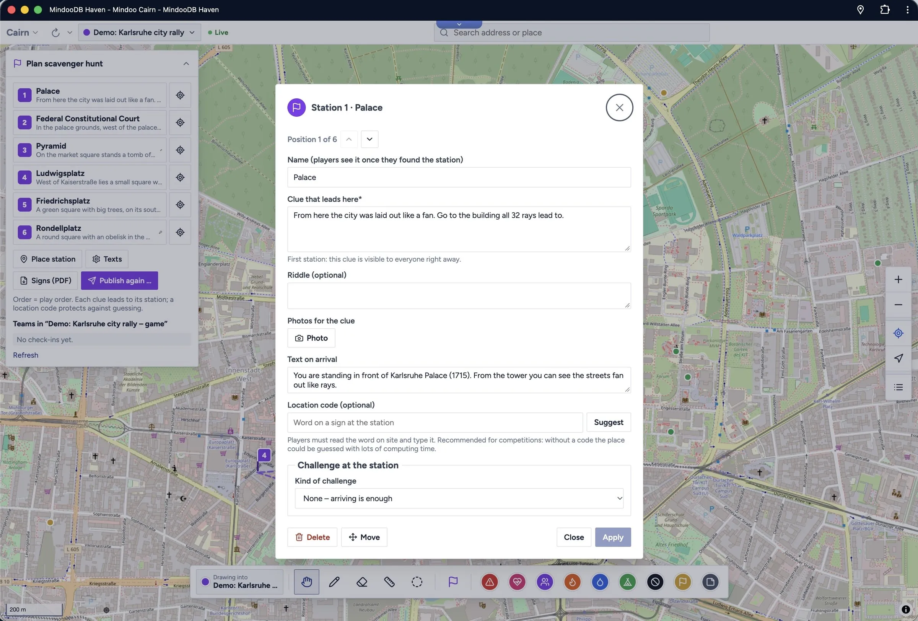The width and height of the screenshot is (918, 621).
Task: Choose the pink heart pulse marker
Action: coord(517,582)
